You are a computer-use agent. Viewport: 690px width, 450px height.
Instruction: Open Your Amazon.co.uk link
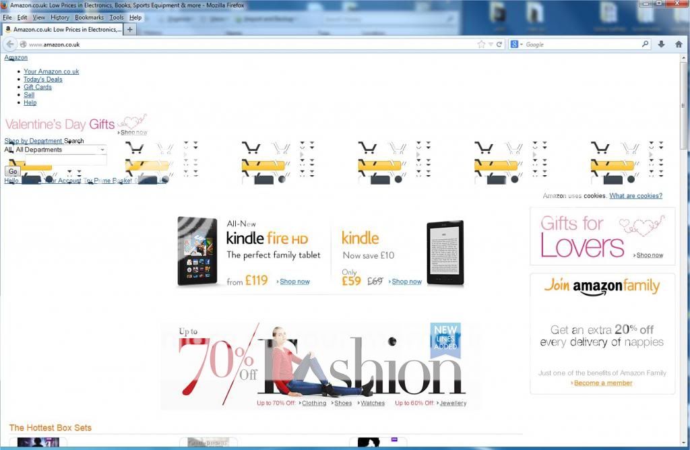click(x=51, y=71)
